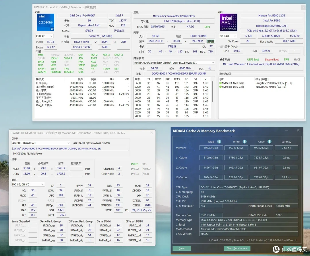
Task: Click the Intel Arc Graphics logo
Action: click(x=228, y=22)
